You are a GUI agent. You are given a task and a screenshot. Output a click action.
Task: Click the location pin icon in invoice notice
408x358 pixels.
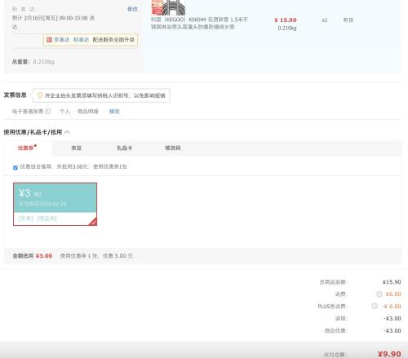pos(40,95)
